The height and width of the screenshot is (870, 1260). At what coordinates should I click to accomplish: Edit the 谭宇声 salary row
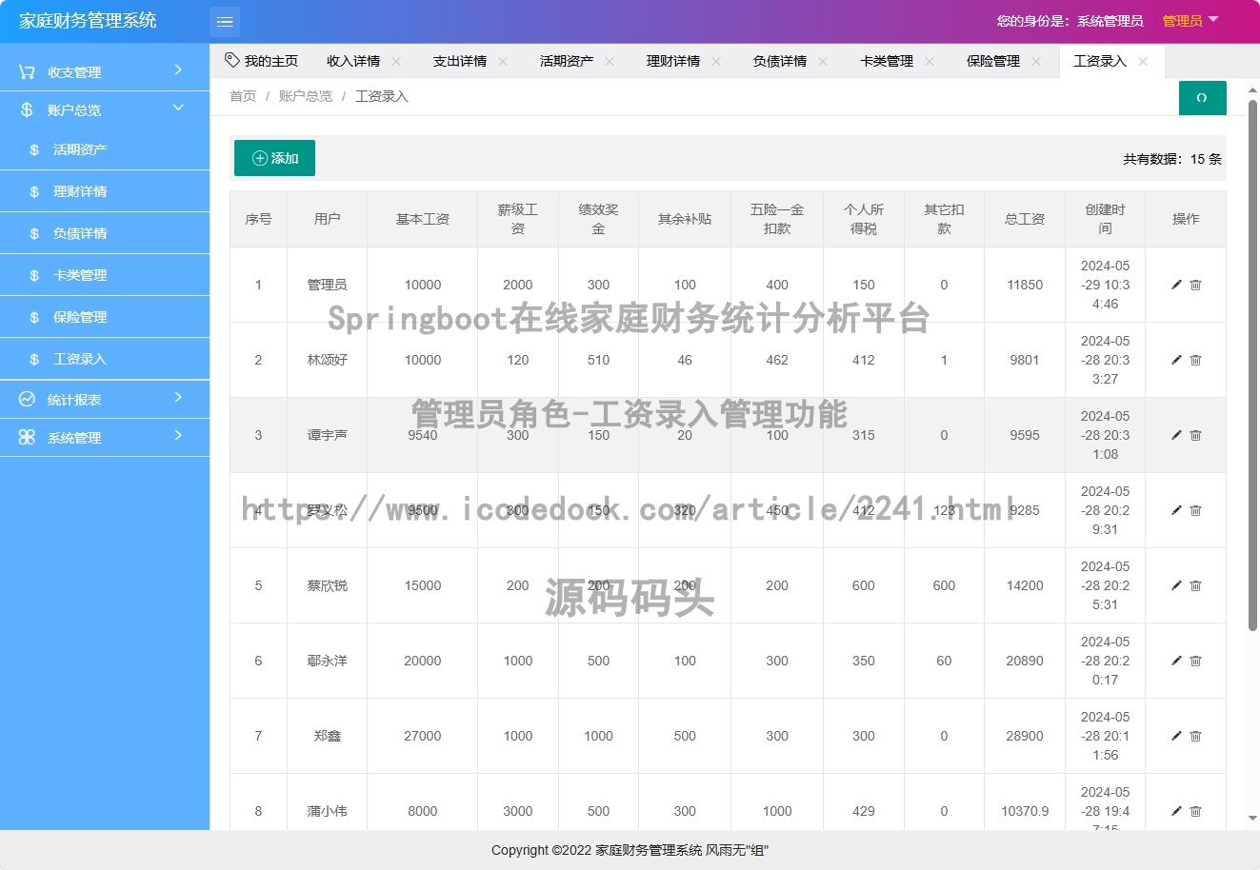[x=1176, y=435]
